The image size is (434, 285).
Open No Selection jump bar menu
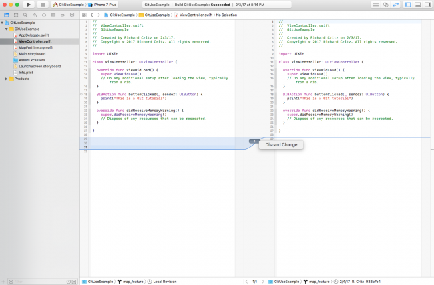pyautogui.click(x=226, y=15)
